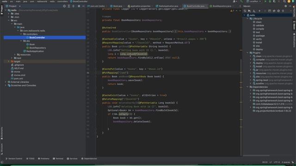Toggle Project tool window stripe button
Viewport: 296px width, 166px height.
coord(2,10)
